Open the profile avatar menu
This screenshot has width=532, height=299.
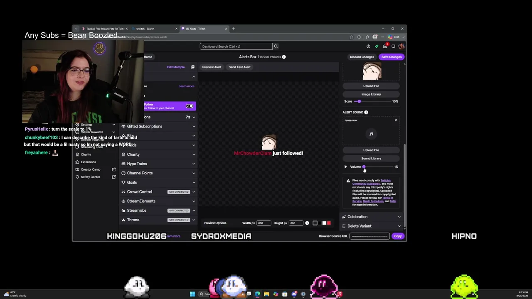[401, 47]
